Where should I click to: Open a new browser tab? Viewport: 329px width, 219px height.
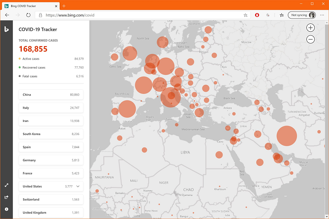tap(64, 5)
